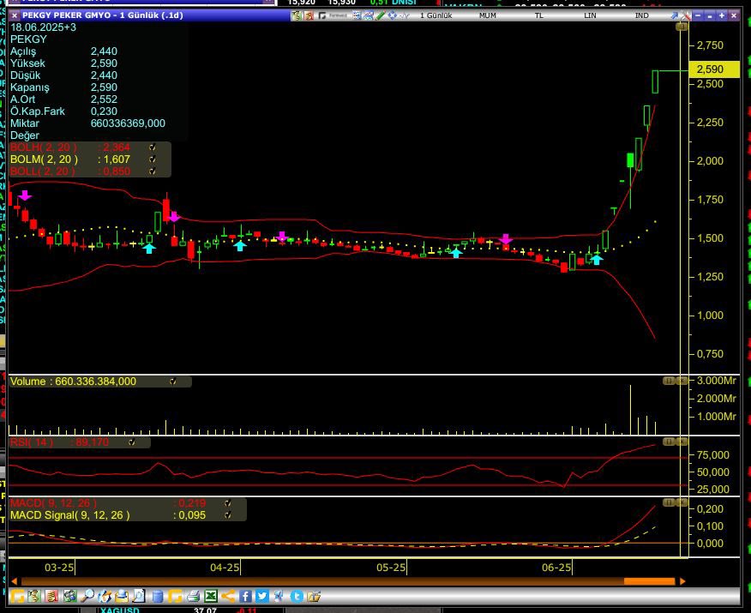Click the orange G icon next to the printer

pos(175,596)
